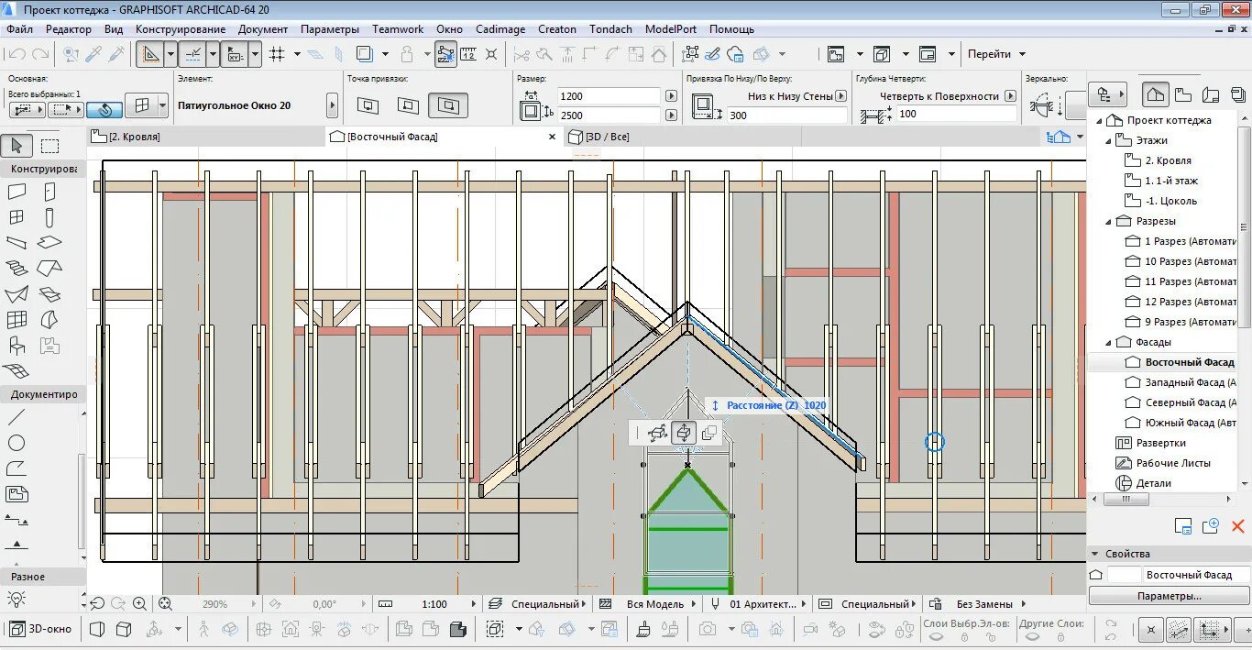Image resolution: width=1252 pixels, height=650 pixels.
Task: Click the Undo arrow icon
Action: [16, 54]
